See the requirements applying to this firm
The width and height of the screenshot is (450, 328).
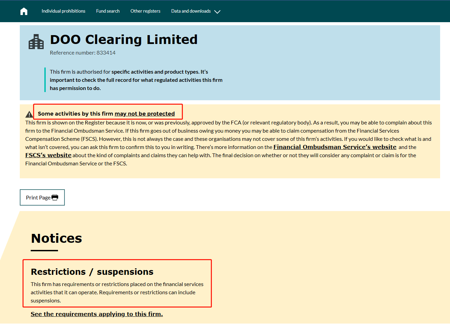click(97, 314)
